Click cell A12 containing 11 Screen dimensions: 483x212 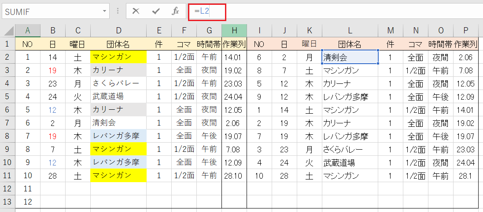coord(28,189)
